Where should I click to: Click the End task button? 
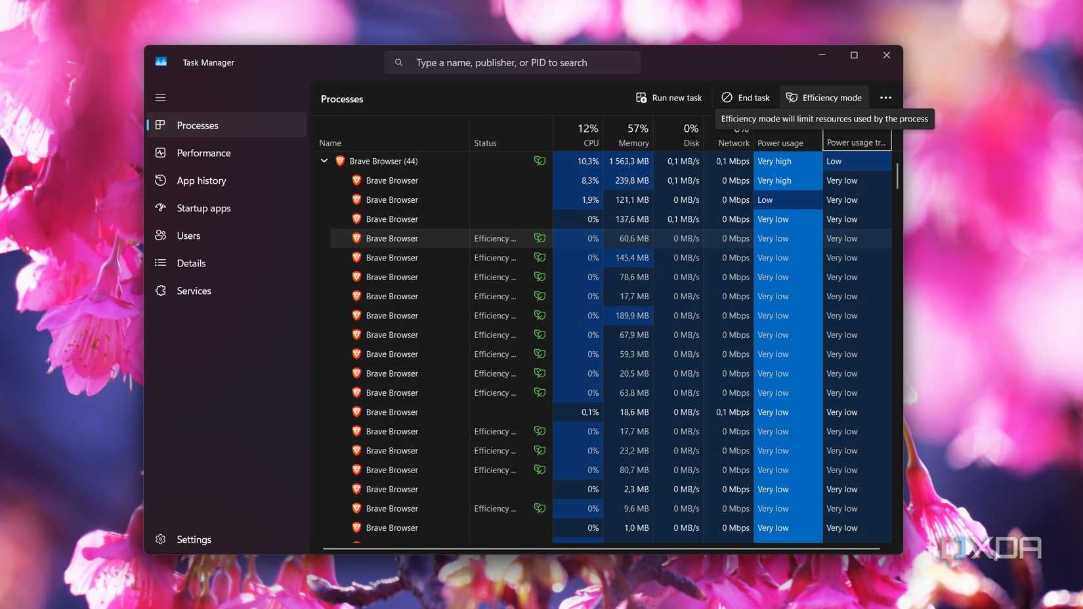(x=746, y=98)
